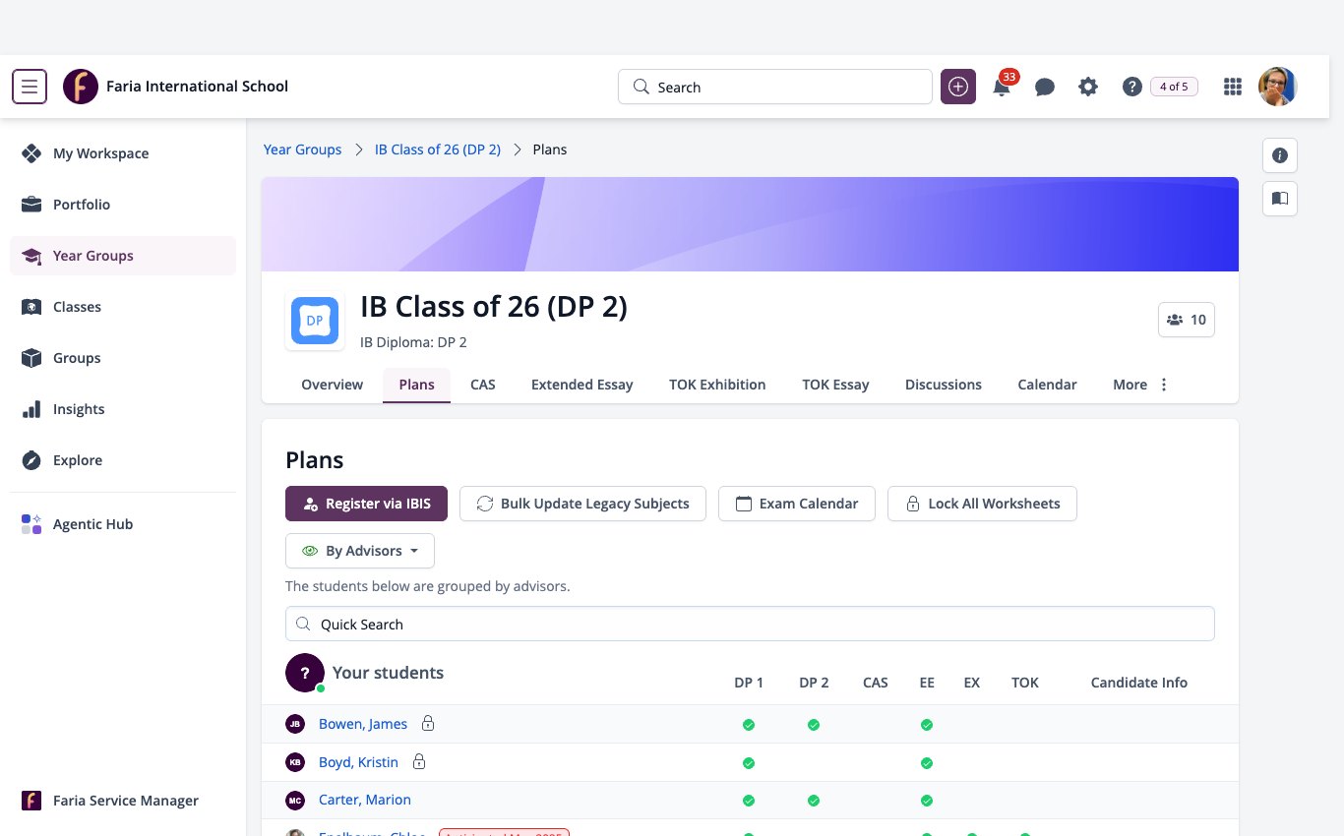Screen dimensions: 1344x836
Task: Click the help question mark icon
Action: coord(1131,87)
